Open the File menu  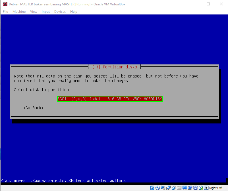[5, 12]
